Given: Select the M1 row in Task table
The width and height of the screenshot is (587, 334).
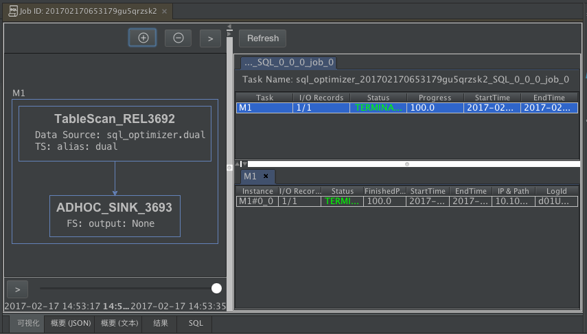Looking at the screenshot, I should tap(407, 108).
